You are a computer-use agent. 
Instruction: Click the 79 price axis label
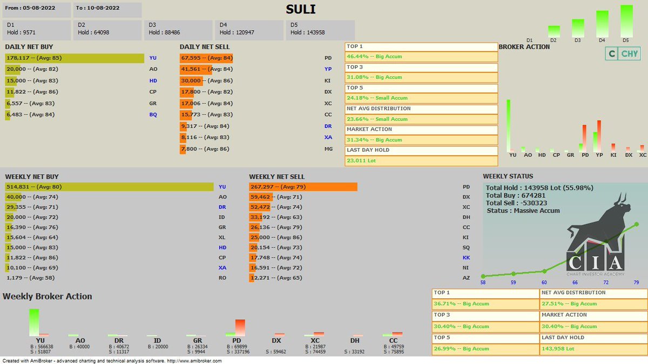click(636, 282)
